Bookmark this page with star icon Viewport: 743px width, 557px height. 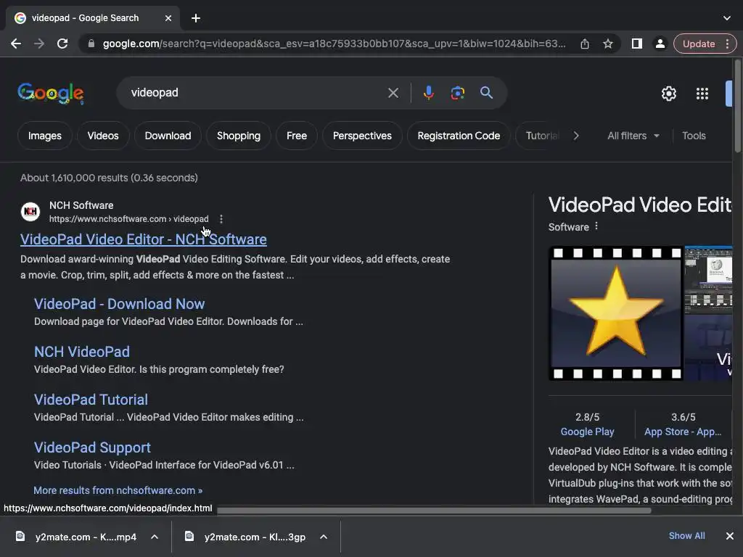point(608,44)
